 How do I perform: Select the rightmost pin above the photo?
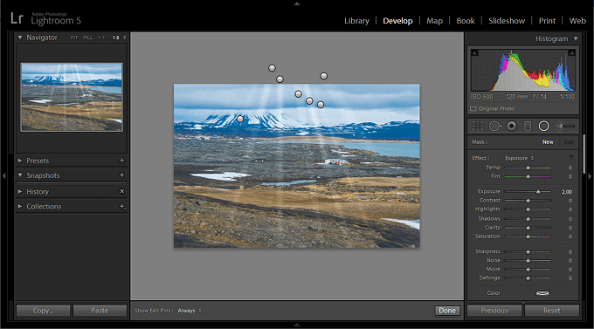[323, 76]
